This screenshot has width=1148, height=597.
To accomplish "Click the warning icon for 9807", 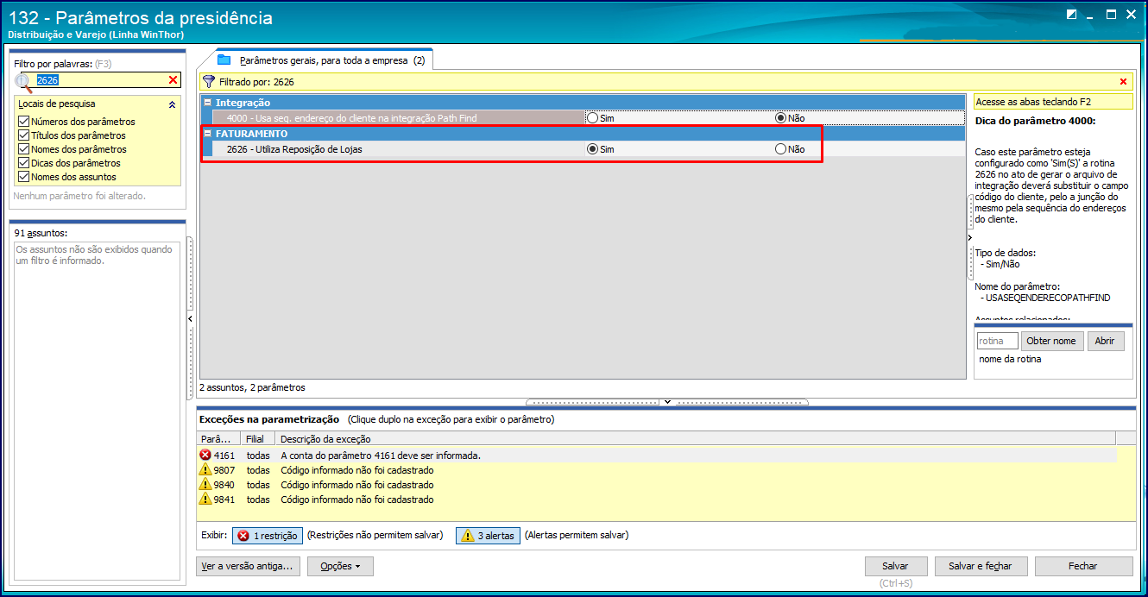I will coord(205,470).
